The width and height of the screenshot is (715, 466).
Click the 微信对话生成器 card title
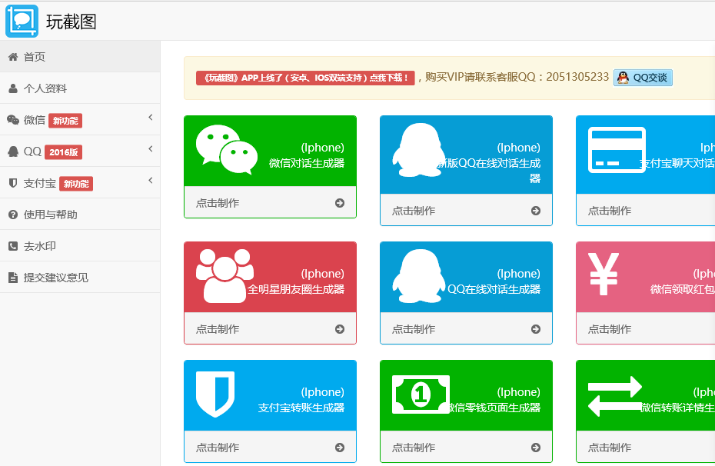(307, 163)
